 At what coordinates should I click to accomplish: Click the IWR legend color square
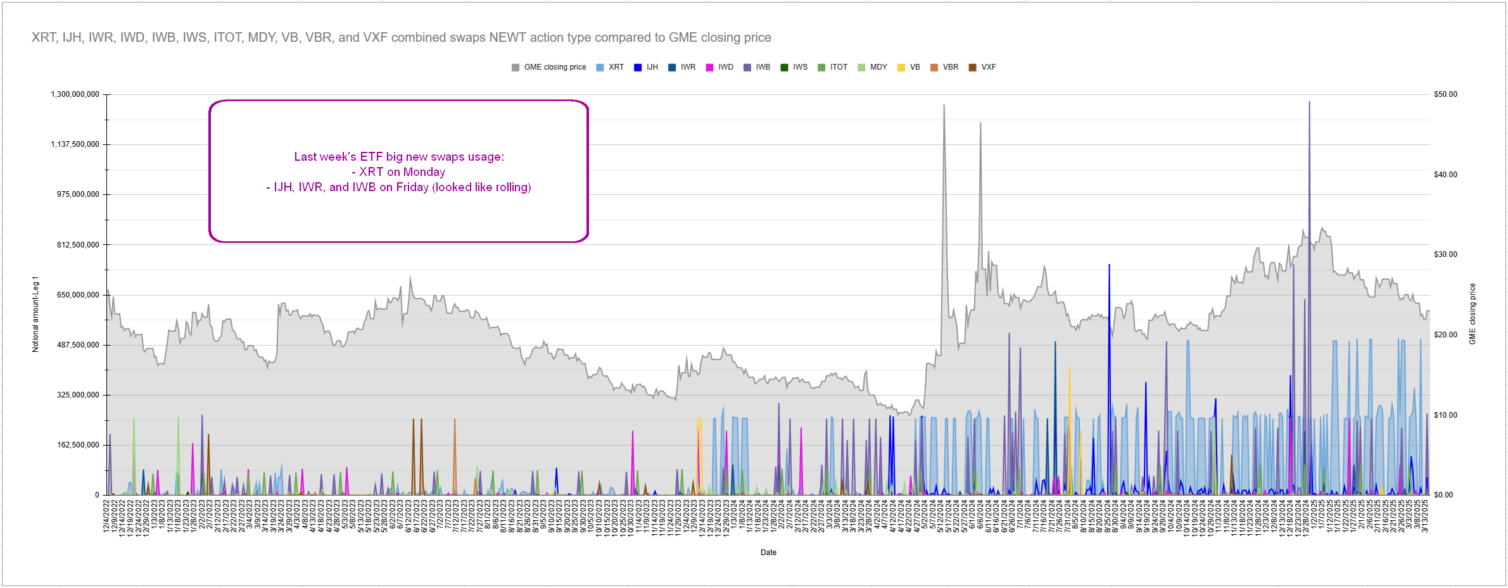(x=673, y=66)
